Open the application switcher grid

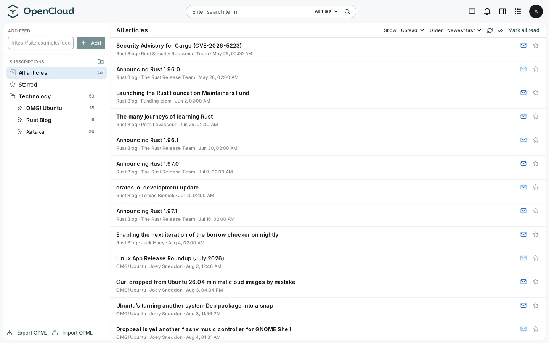(x=518, y=11)
